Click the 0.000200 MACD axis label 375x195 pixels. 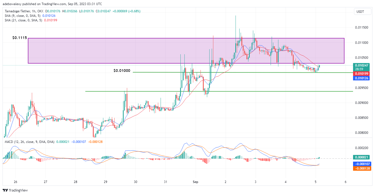[361, 148]
